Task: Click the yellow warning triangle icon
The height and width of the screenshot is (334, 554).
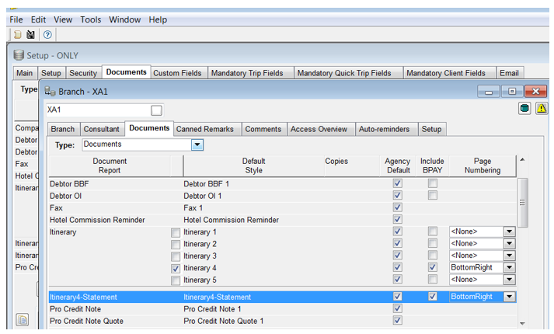Action: (x=542, y=109)
